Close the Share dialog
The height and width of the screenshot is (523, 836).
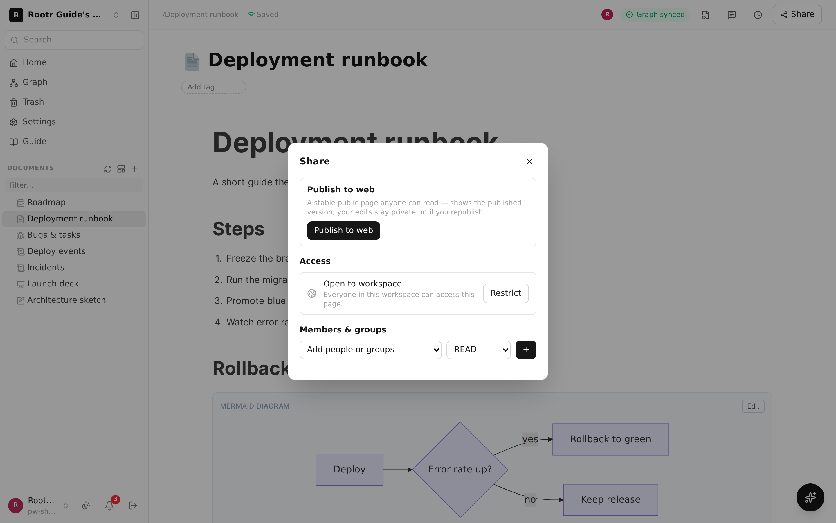point(529,162)
